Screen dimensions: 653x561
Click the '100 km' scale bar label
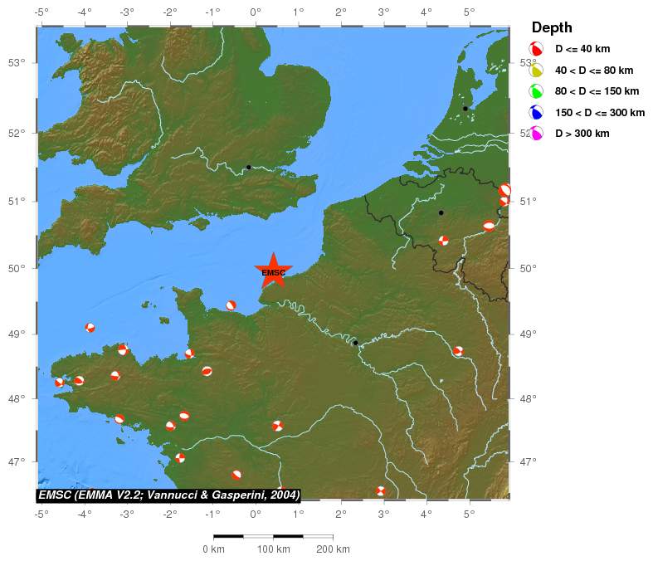point(273,549)
